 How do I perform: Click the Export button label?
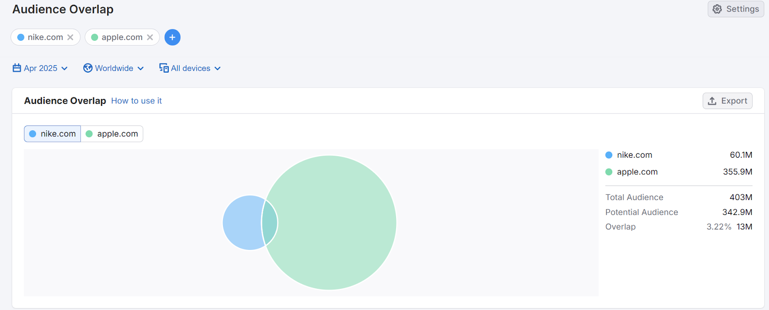click(x=734, y=101)
